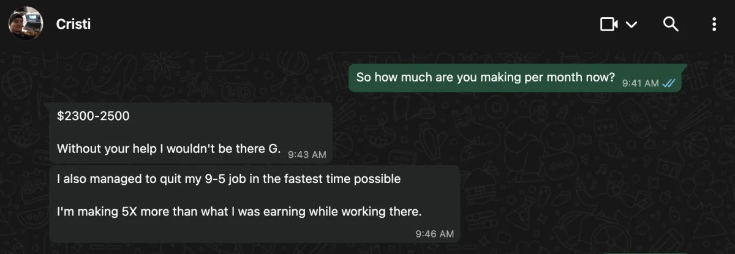Click the "I'm making 5X more" text line
The height and width of the screenshot is (254, 735).
[239, 212]
